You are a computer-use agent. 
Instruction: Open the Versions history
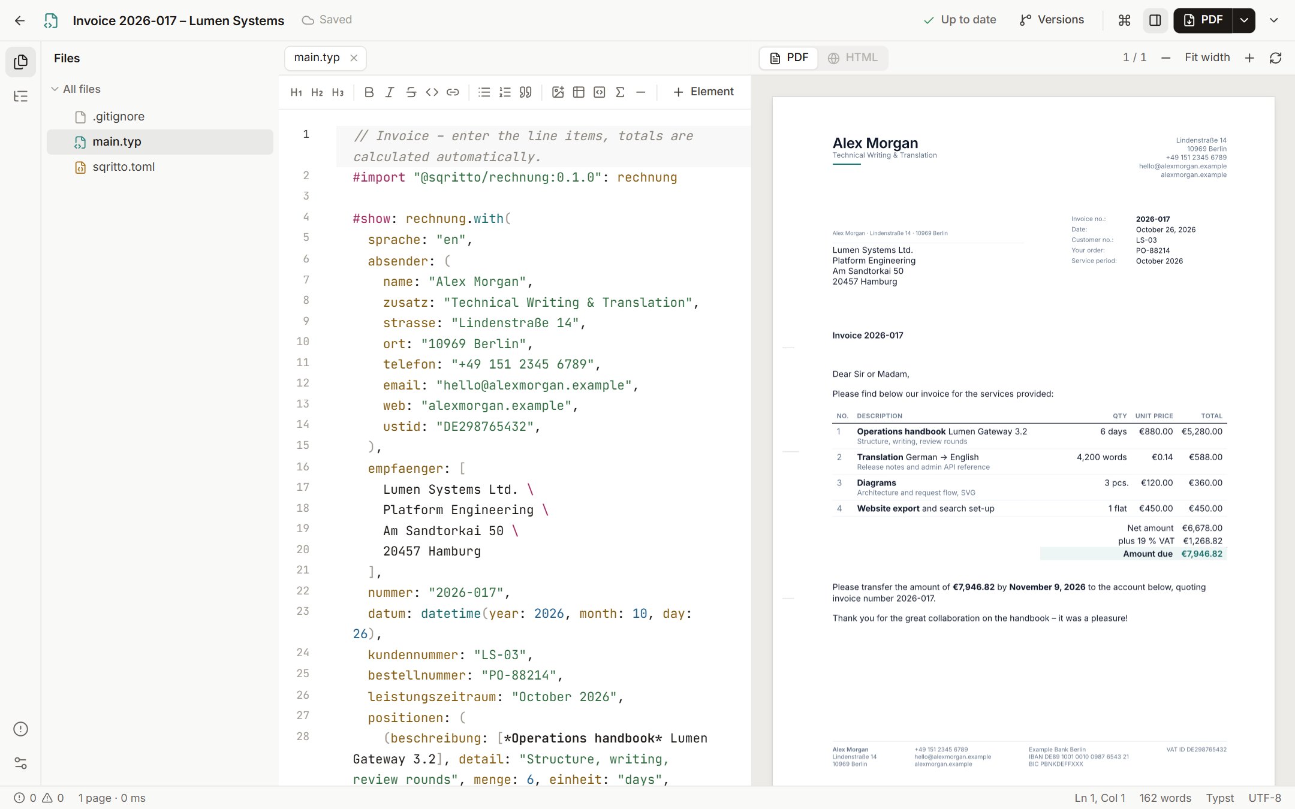pyautogui.click(x=1052, y=20)
